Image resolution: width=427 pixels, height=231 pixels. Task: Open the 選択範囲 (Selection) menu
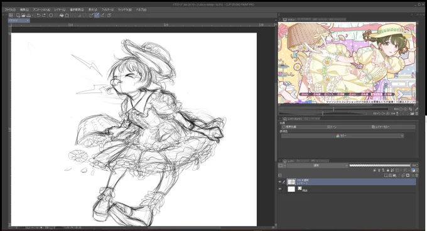click(77, 9)
